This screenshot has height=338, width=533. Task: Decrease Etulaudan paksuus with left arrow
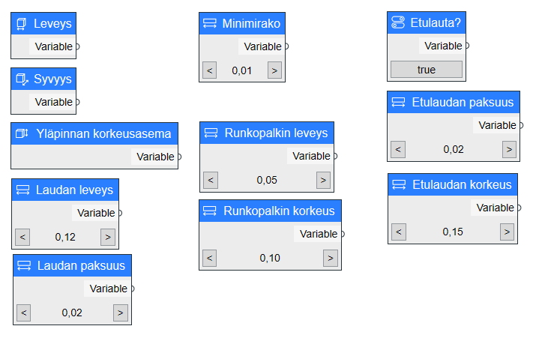point(398,149)
